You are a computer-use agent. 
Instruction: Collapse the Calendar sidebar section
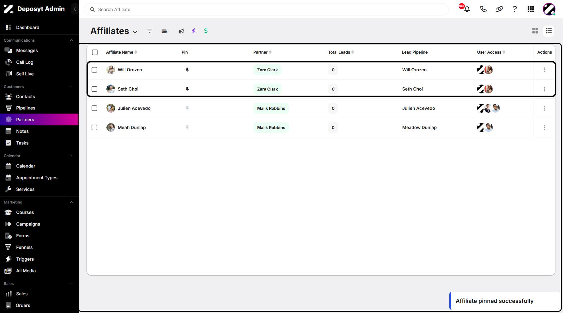click(72, 156)
